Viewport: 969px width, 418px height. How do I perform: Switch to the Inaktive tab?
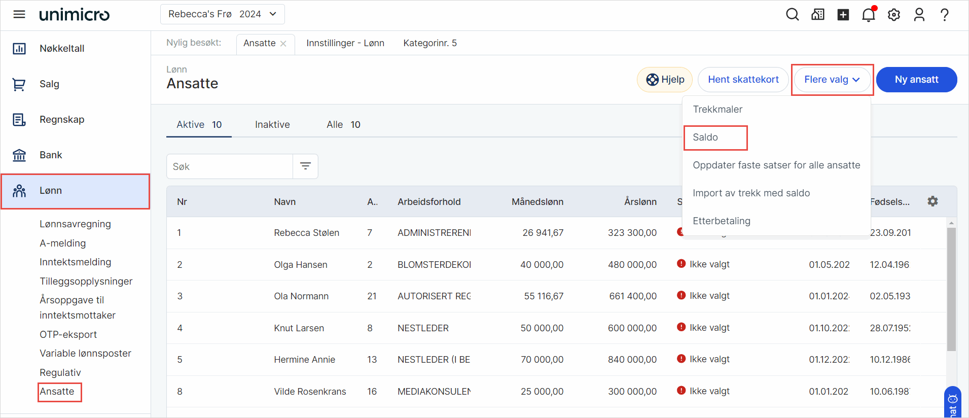[272, 125]
